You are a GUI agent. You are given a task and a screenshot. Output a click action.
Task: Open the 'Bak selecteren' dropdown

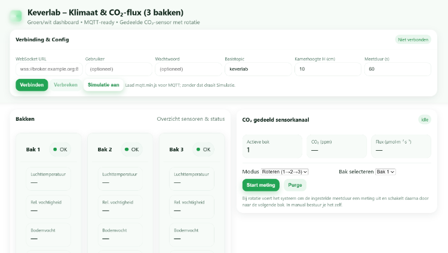[x=385, y=172]
